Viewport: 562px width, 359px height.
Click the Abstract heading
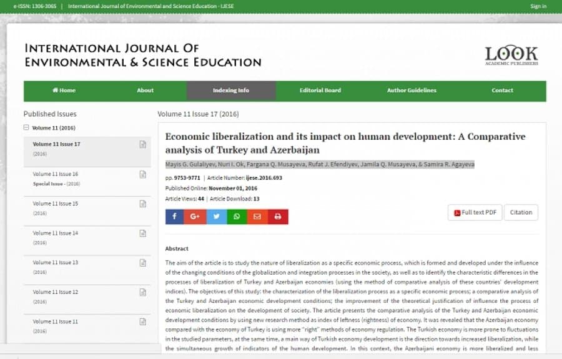click(x=177, y=248)
